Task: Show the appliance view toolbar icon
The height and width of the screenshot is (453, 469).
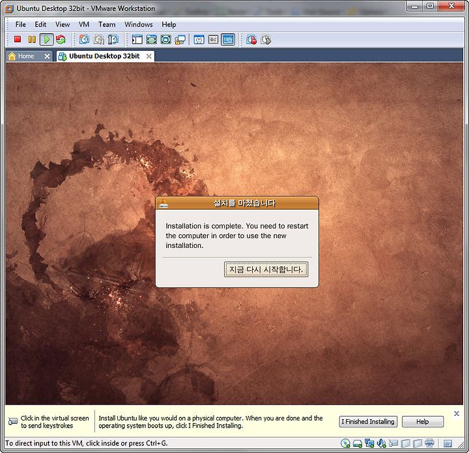Action: click(213, 40)
